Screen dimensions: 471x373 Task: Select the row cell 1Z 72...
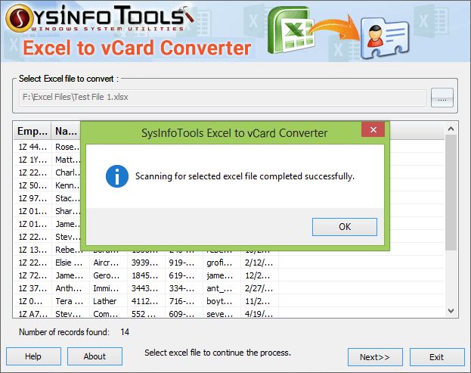33,275
